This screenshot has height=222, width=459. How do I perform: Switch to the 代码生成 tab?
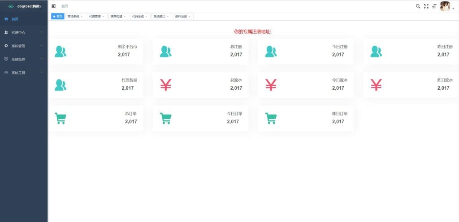pos(137,17)
